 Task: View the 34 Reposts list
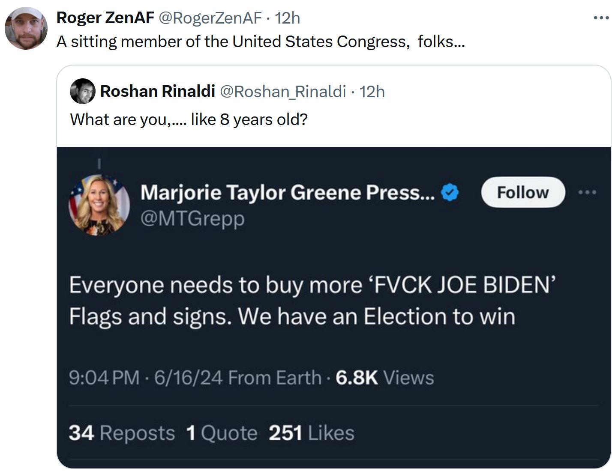[122, 433]
